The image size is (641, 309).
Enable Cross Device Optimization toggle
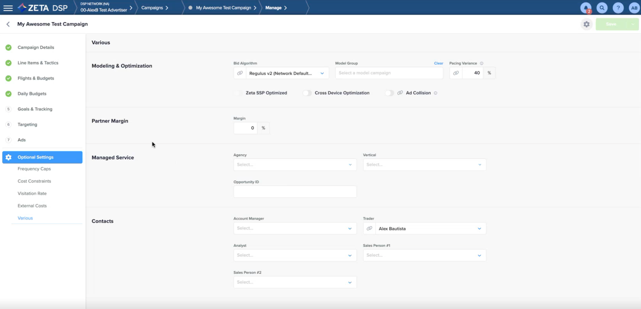[307, 93]
